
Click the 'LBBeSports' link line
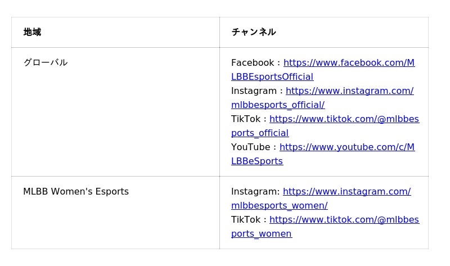[x=257, y=161]
